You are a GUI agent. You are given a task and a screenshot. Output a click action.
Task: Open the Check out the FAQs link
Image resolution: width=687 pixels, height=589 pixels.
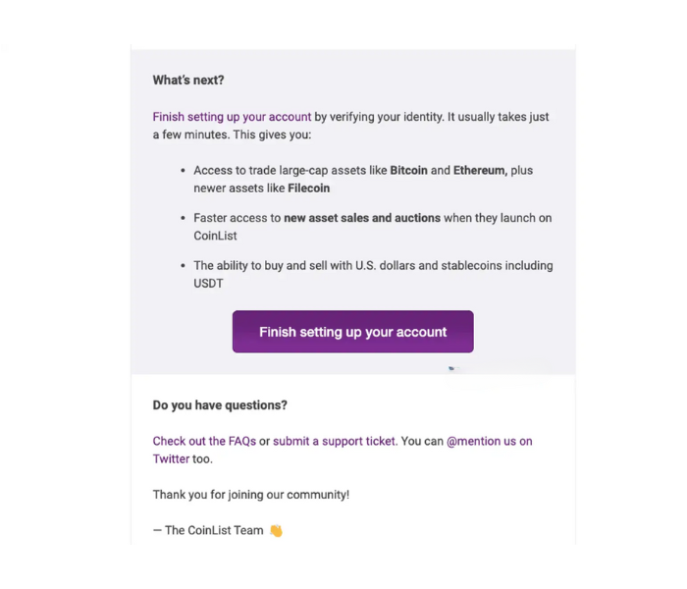tap(204, 441)
